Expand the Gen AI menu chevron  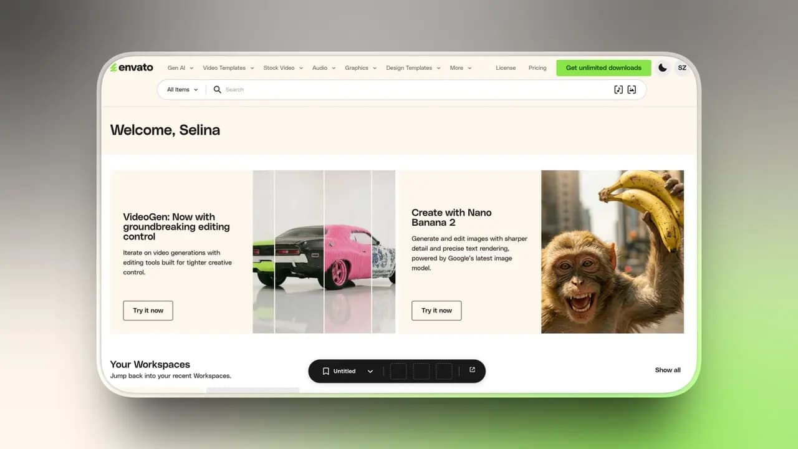(191, 68)
